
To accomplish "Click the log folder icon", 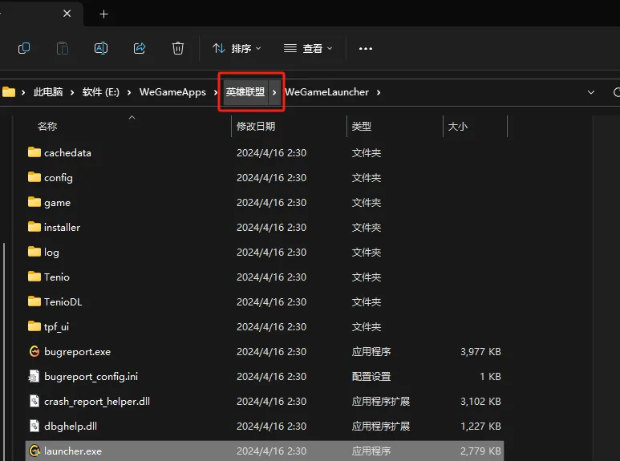I will click(x=34, y=252).
